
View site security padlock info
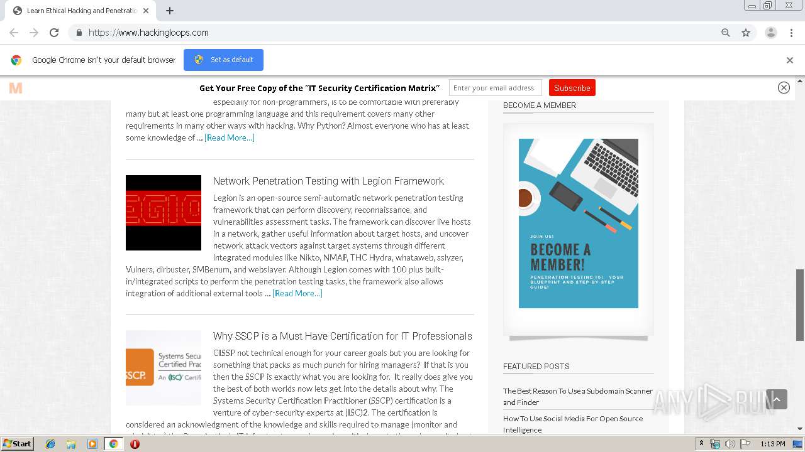coord(79,33)
